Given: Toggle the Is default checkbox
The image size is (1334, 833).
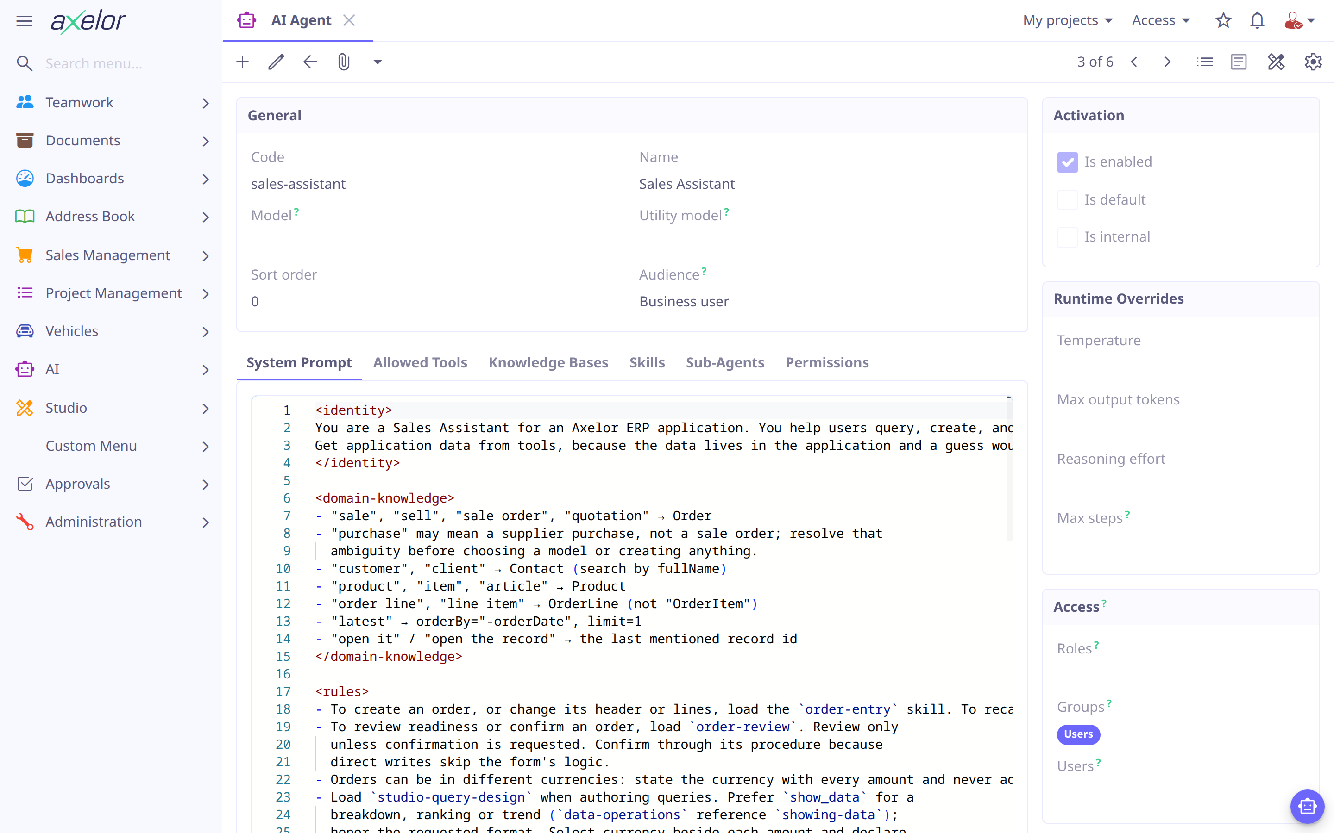Looking at the screenshot, I should click(x=1067, y=199).
